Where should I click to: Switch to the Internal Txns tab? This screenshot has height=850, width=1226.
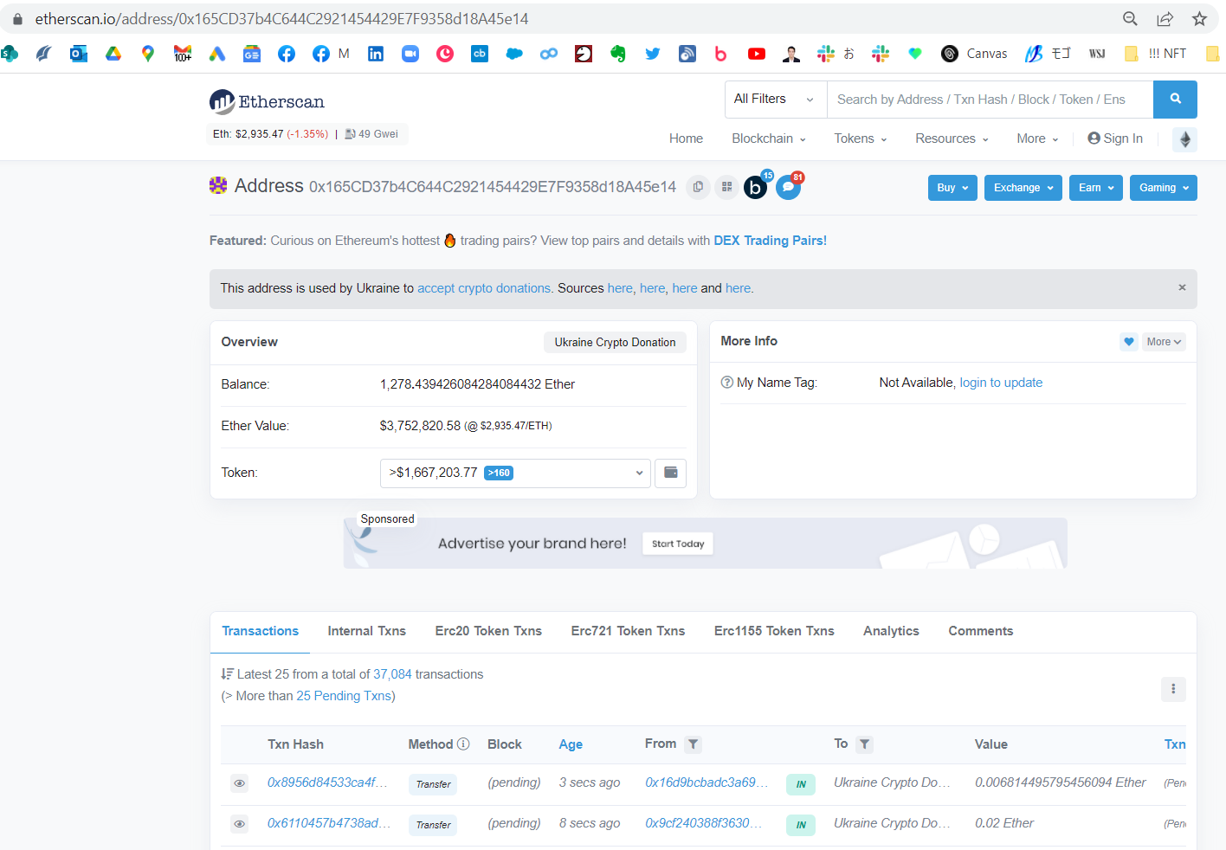click(366, 631)
